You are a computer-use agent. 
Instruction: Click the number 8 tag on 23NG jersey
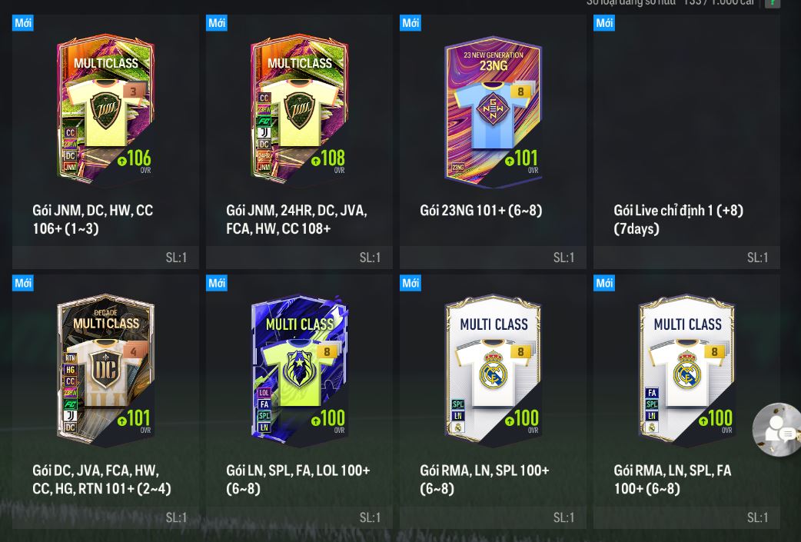pos(520,91)
